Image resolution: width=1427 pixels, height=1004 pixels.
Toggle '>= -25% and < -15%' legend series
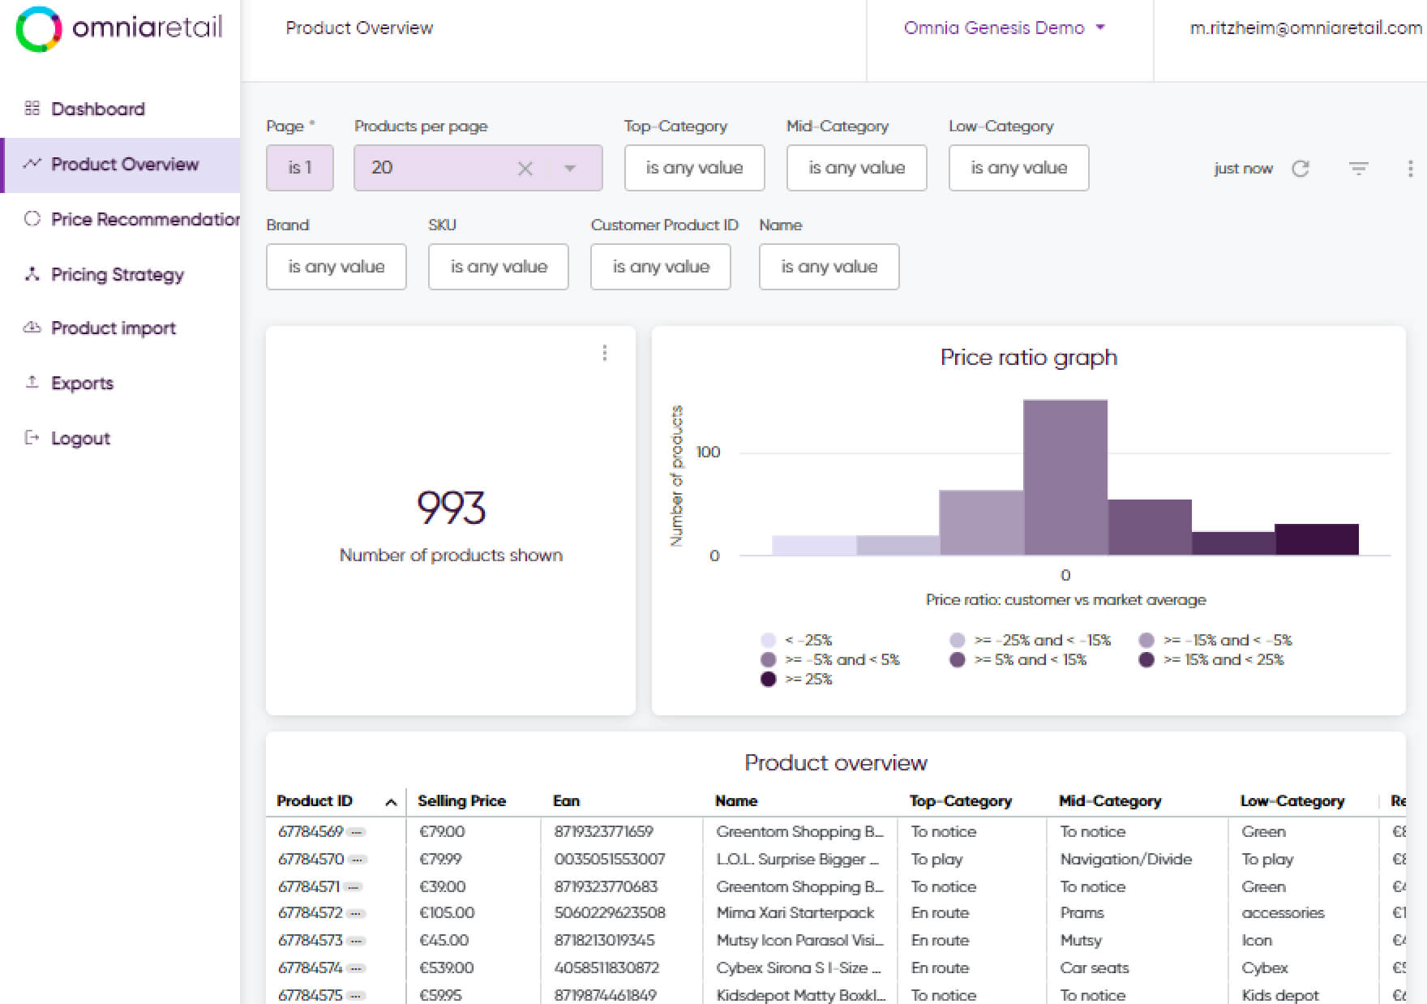pyautogui.click(x=1030, y=640)
